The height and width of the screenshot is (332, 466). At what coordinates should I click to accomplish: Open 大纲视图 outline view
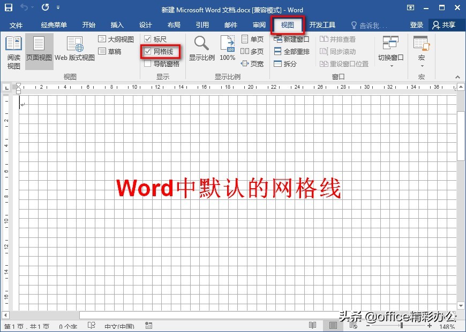116,39
